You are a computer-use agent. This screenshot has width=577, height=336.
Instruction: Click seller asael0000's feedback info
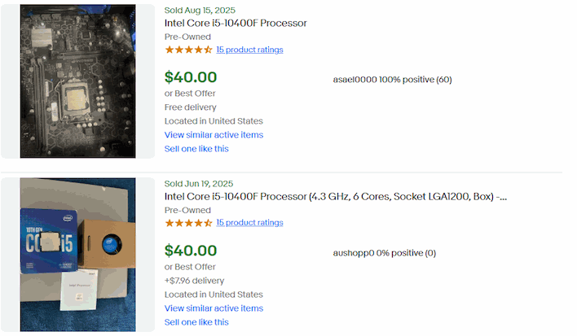392,79
